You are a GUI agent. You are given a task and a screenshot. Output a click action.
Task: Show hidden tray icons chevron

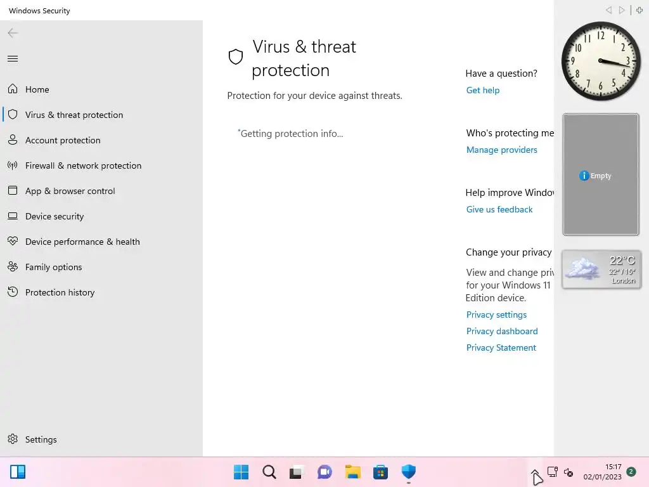coord(535,472)
